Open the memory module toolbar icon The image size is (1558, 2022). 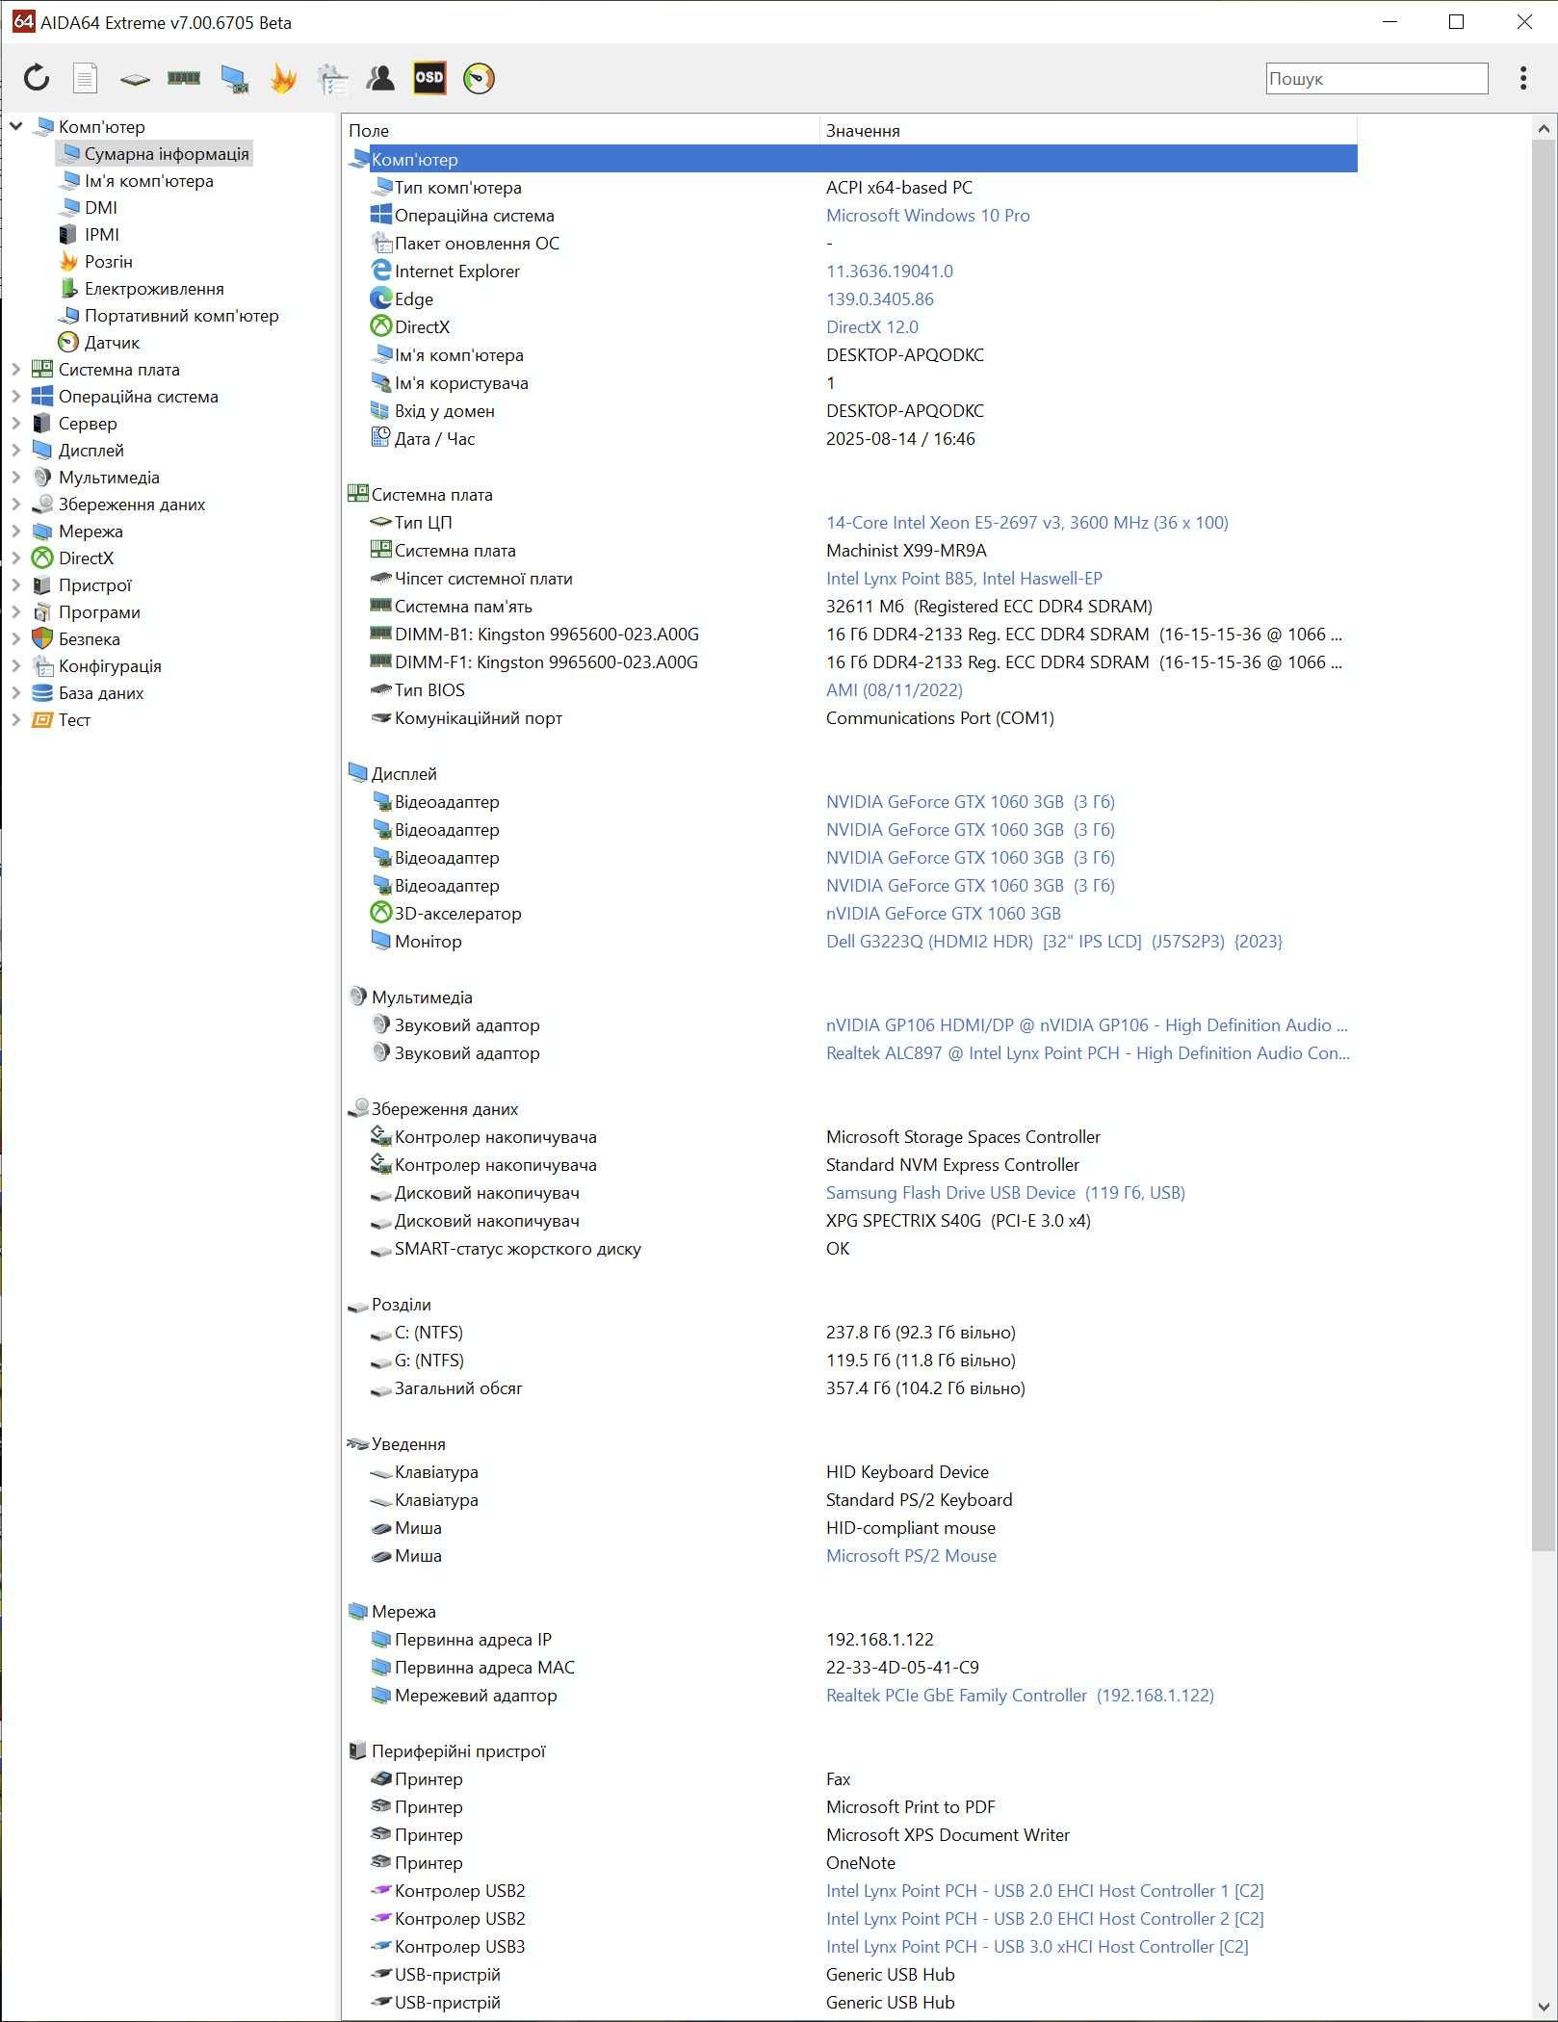point(184,78)
